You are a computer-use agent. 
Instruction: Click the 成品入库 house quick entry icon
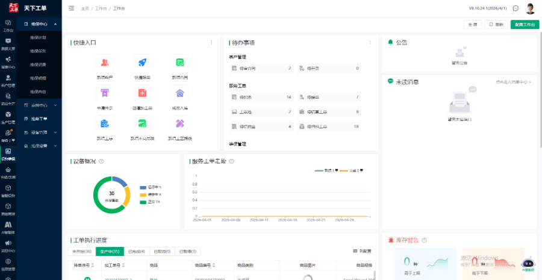[x=179, y=93]
